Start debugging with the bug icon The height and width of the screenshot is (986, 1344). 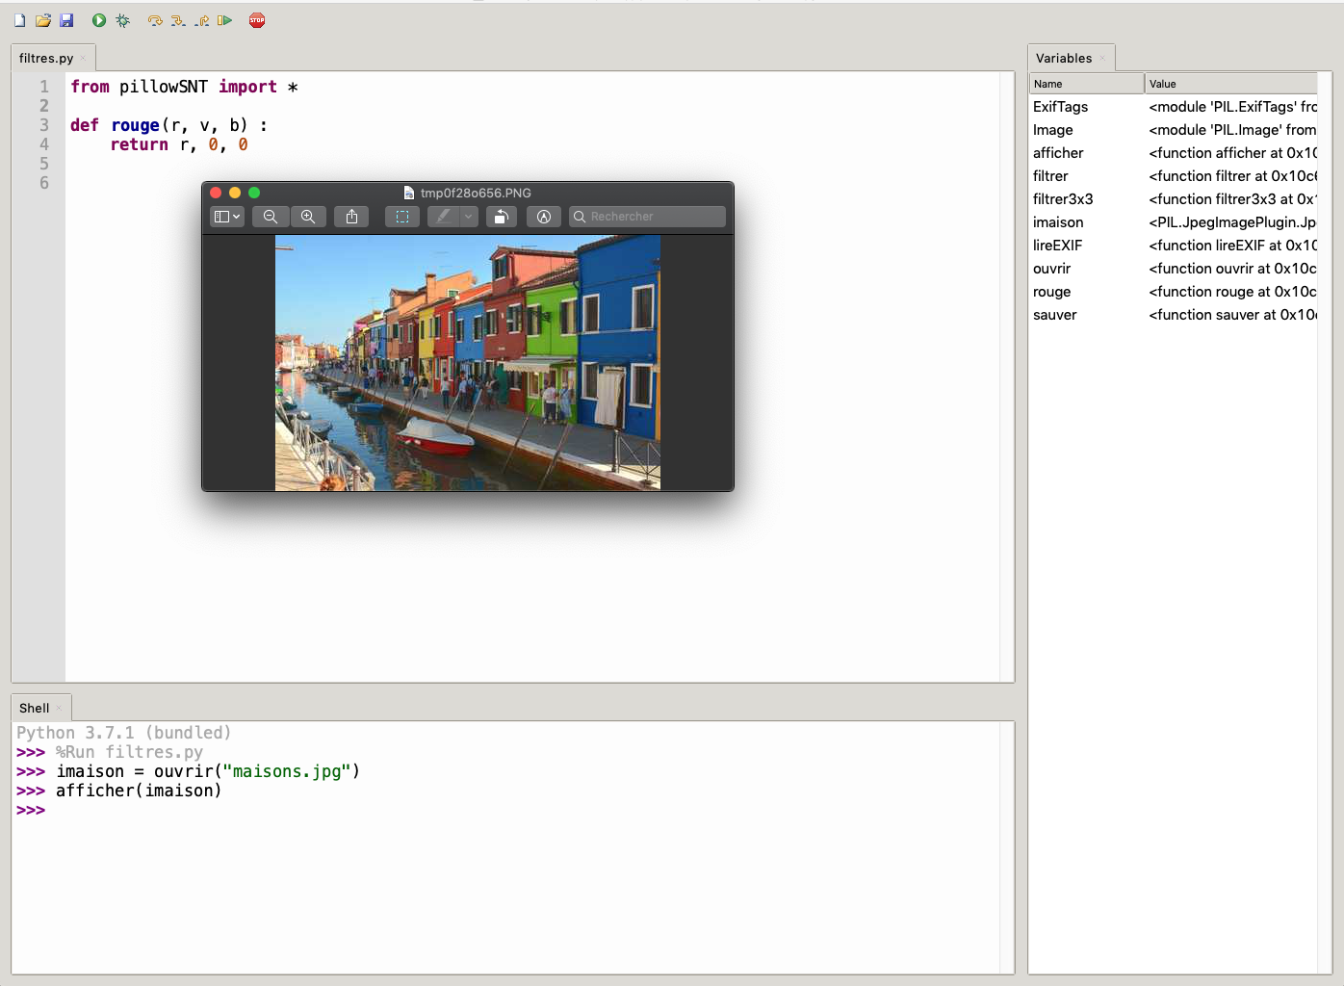(122, 20)
